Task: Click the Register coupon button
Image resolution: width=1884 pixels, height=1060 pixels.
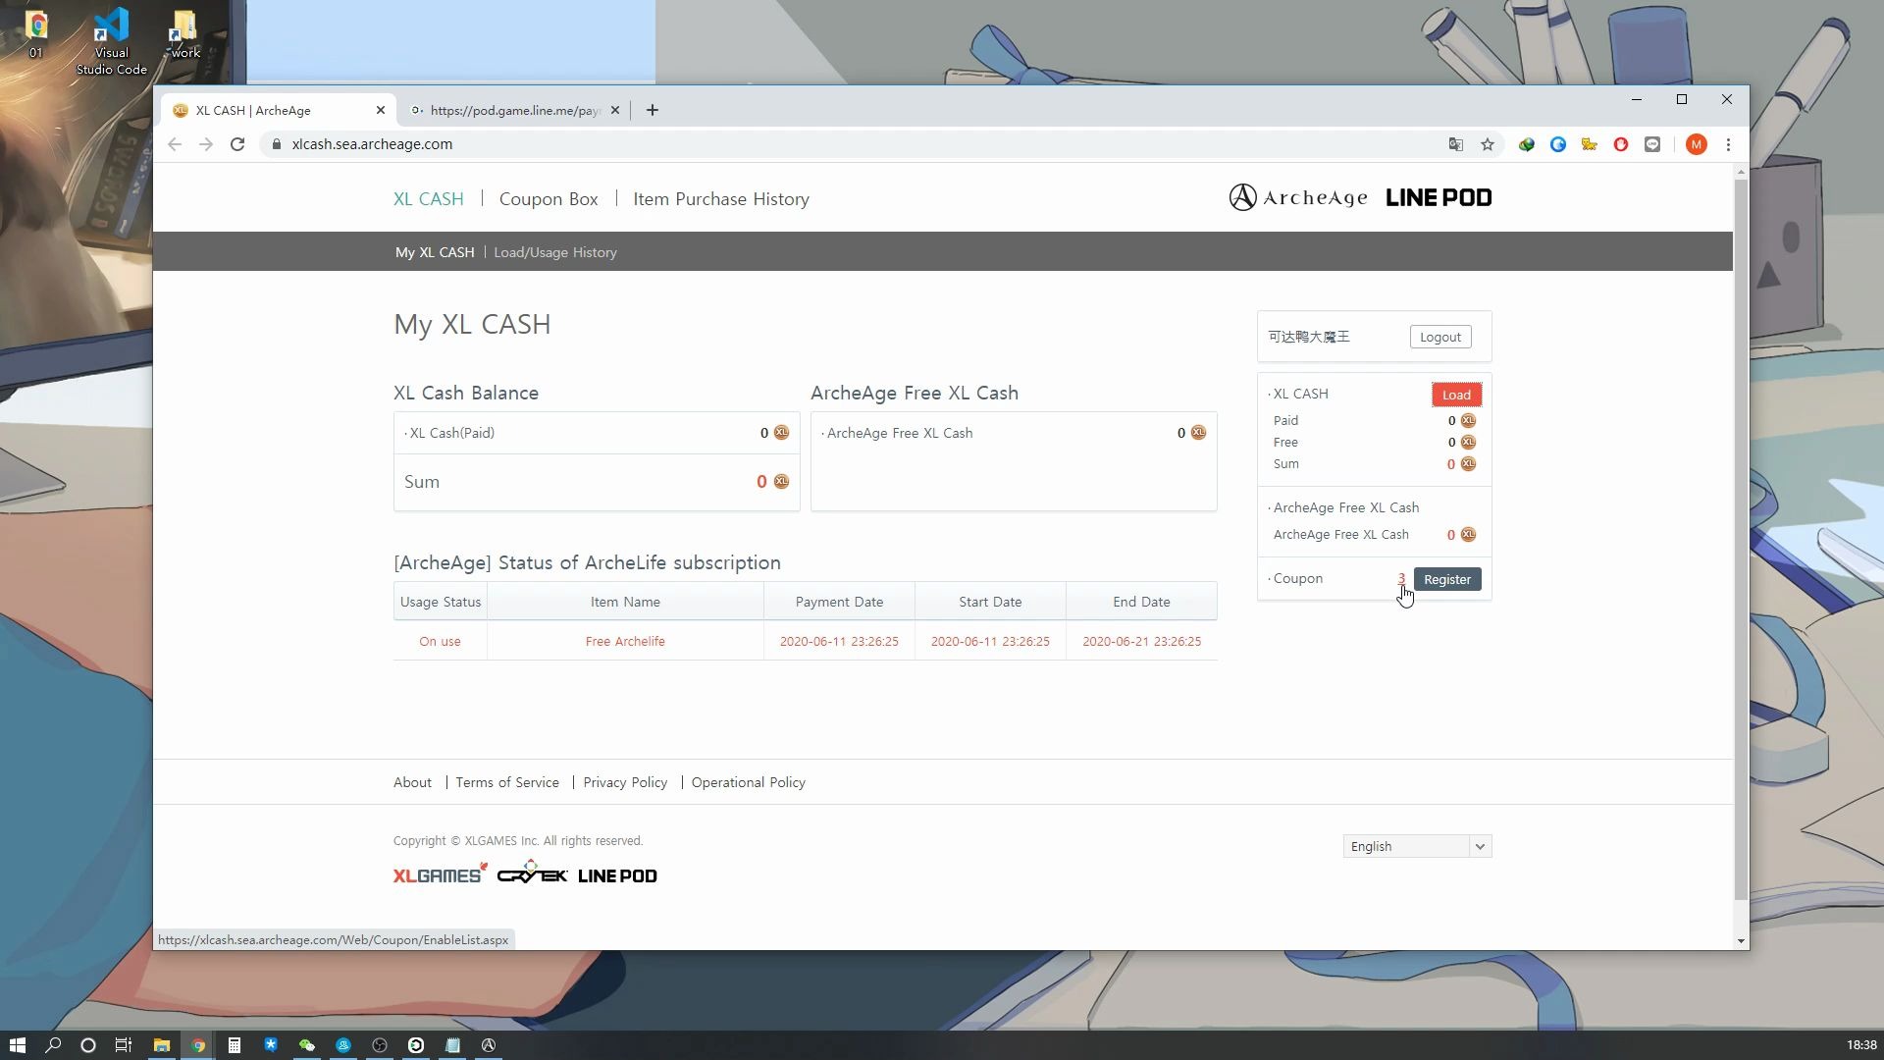Action: click(x=1446, y=578)
